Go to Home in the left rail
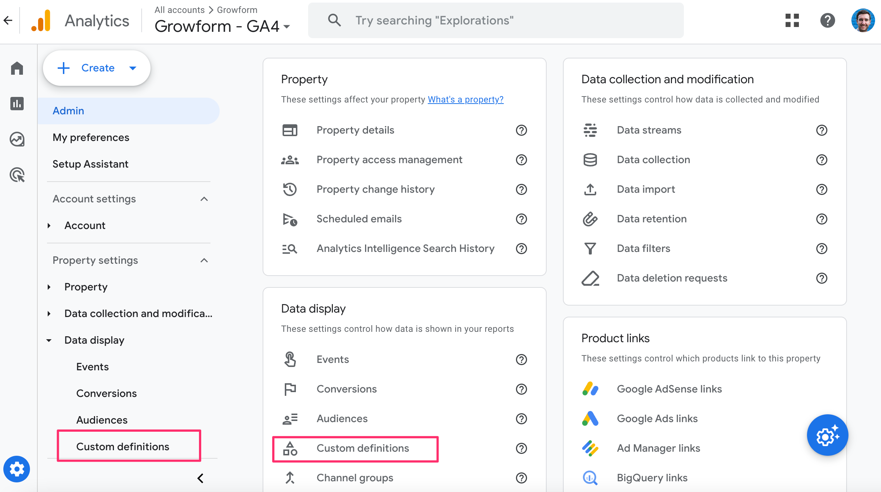Image resolution: width=881 pixels, height=492 pixels. [x=17, y=68]
